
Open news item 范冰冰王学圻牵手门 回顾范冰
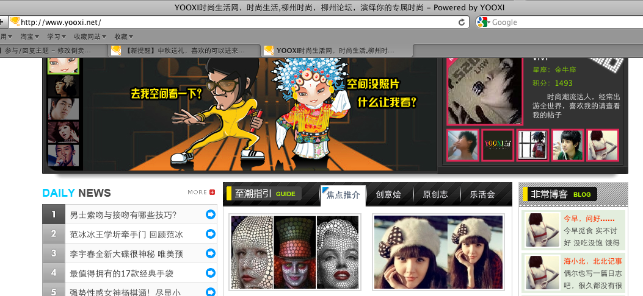pos(126,234)
